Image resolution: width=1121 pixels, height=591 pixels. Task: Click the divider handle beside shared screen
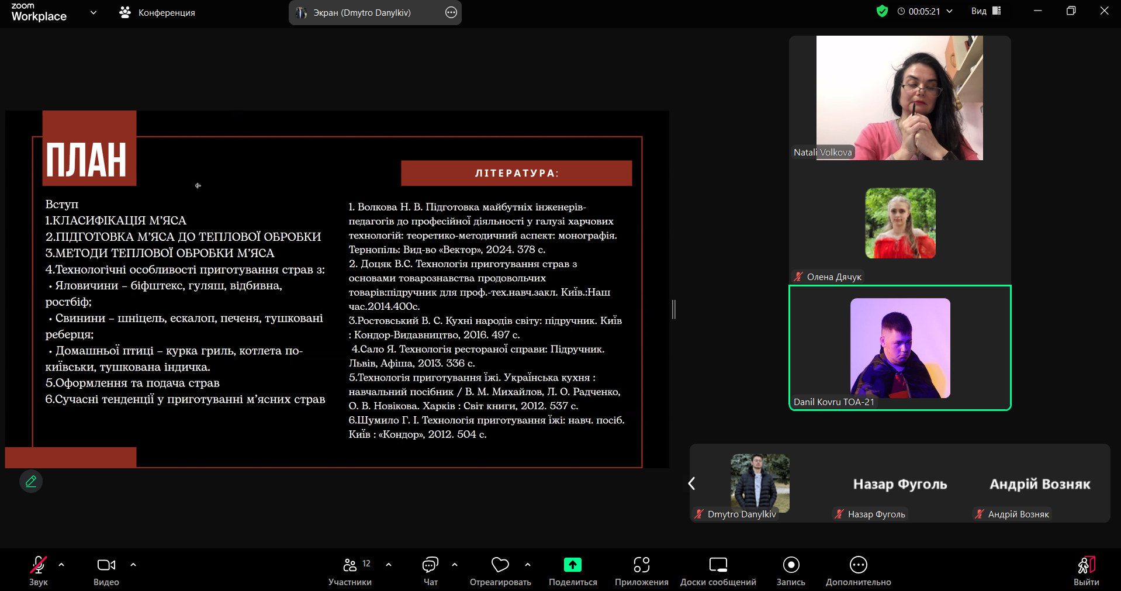pyautogui.click(x=674, y=309)
